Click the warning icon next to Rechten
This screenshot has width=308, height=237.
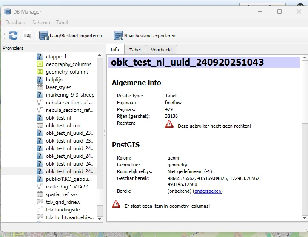(x=169, y=124)
